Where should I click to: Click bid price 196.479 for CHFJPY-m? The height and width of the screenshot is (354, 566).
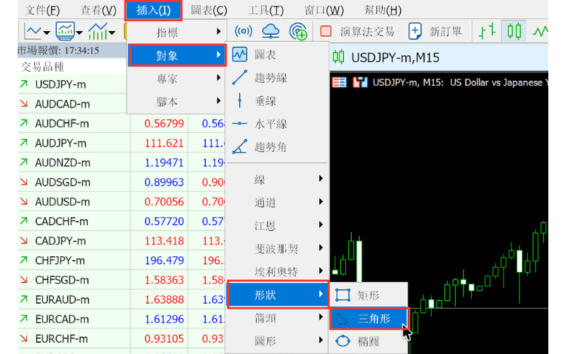pos(164,260)
